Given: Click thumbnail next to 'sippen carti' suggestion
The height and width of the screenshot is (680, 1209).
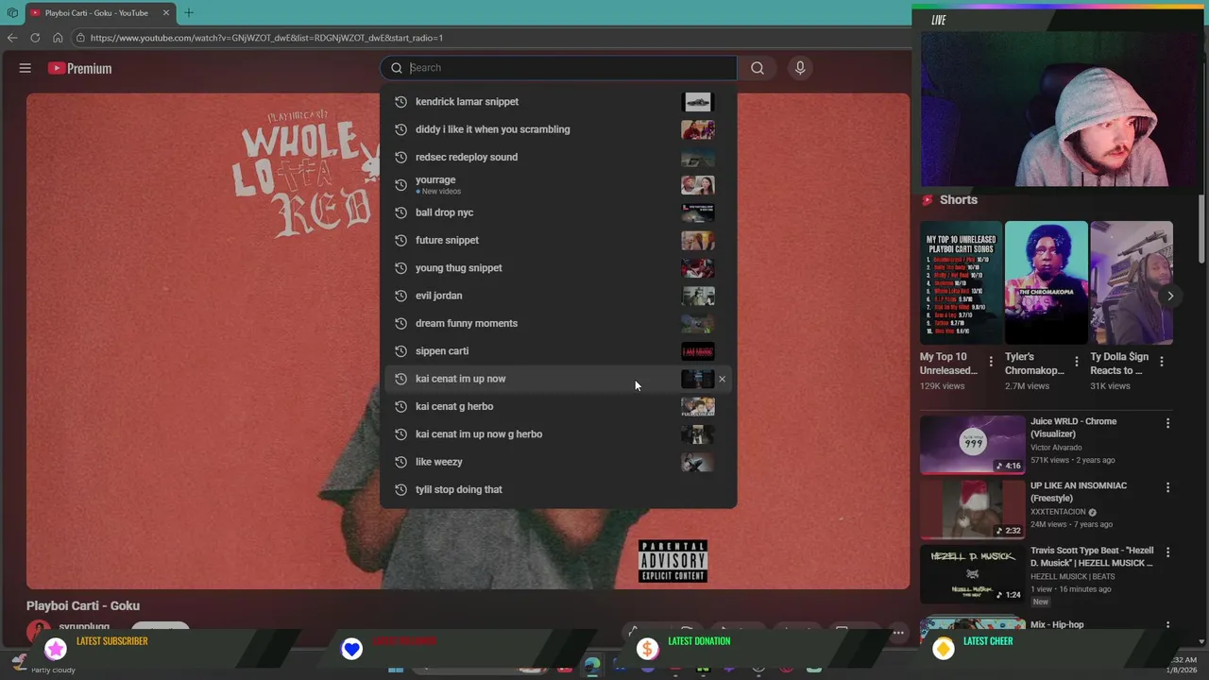Looking at the screenshot, I should [x=698, y=351].
